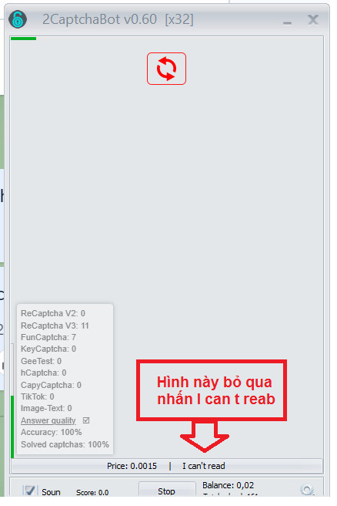The width and height of the screenshot is (337, 506).
Task: Open the Answer quality link
Action: pos(48,420)
